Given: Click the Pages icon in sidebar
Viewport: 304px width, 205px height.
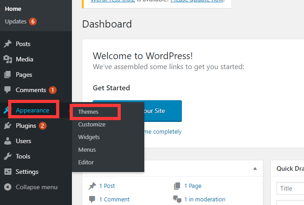Looking at the screenshot, I should pyautogui.click(x=8, y=75).
